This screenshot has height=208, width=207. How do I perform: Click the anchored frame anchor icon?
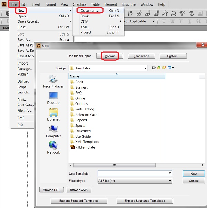click(x=191, y=13)
